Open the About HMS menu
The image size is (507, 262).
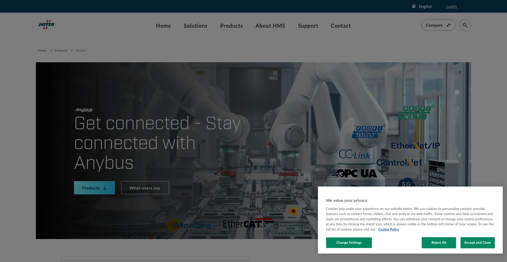pyautogui.click(x=270, y=26)
